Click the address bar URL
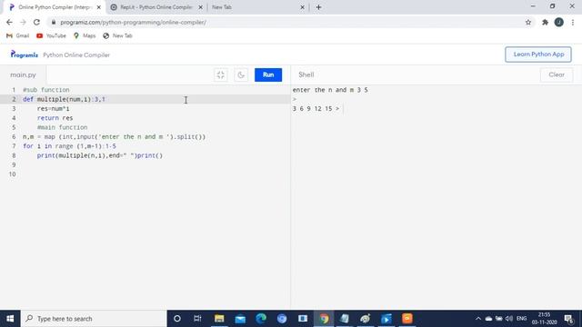This screenshot has height=327, width=582. [x=134, y=22]
